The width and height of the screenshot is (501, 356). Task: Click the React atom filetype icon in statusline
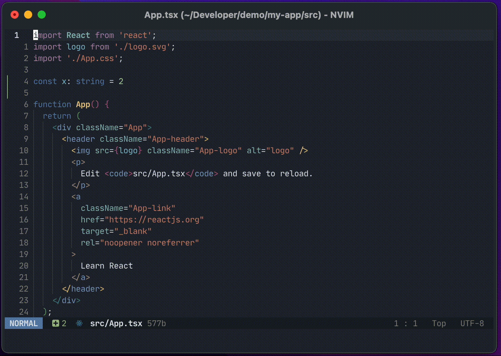pos(79,323)
